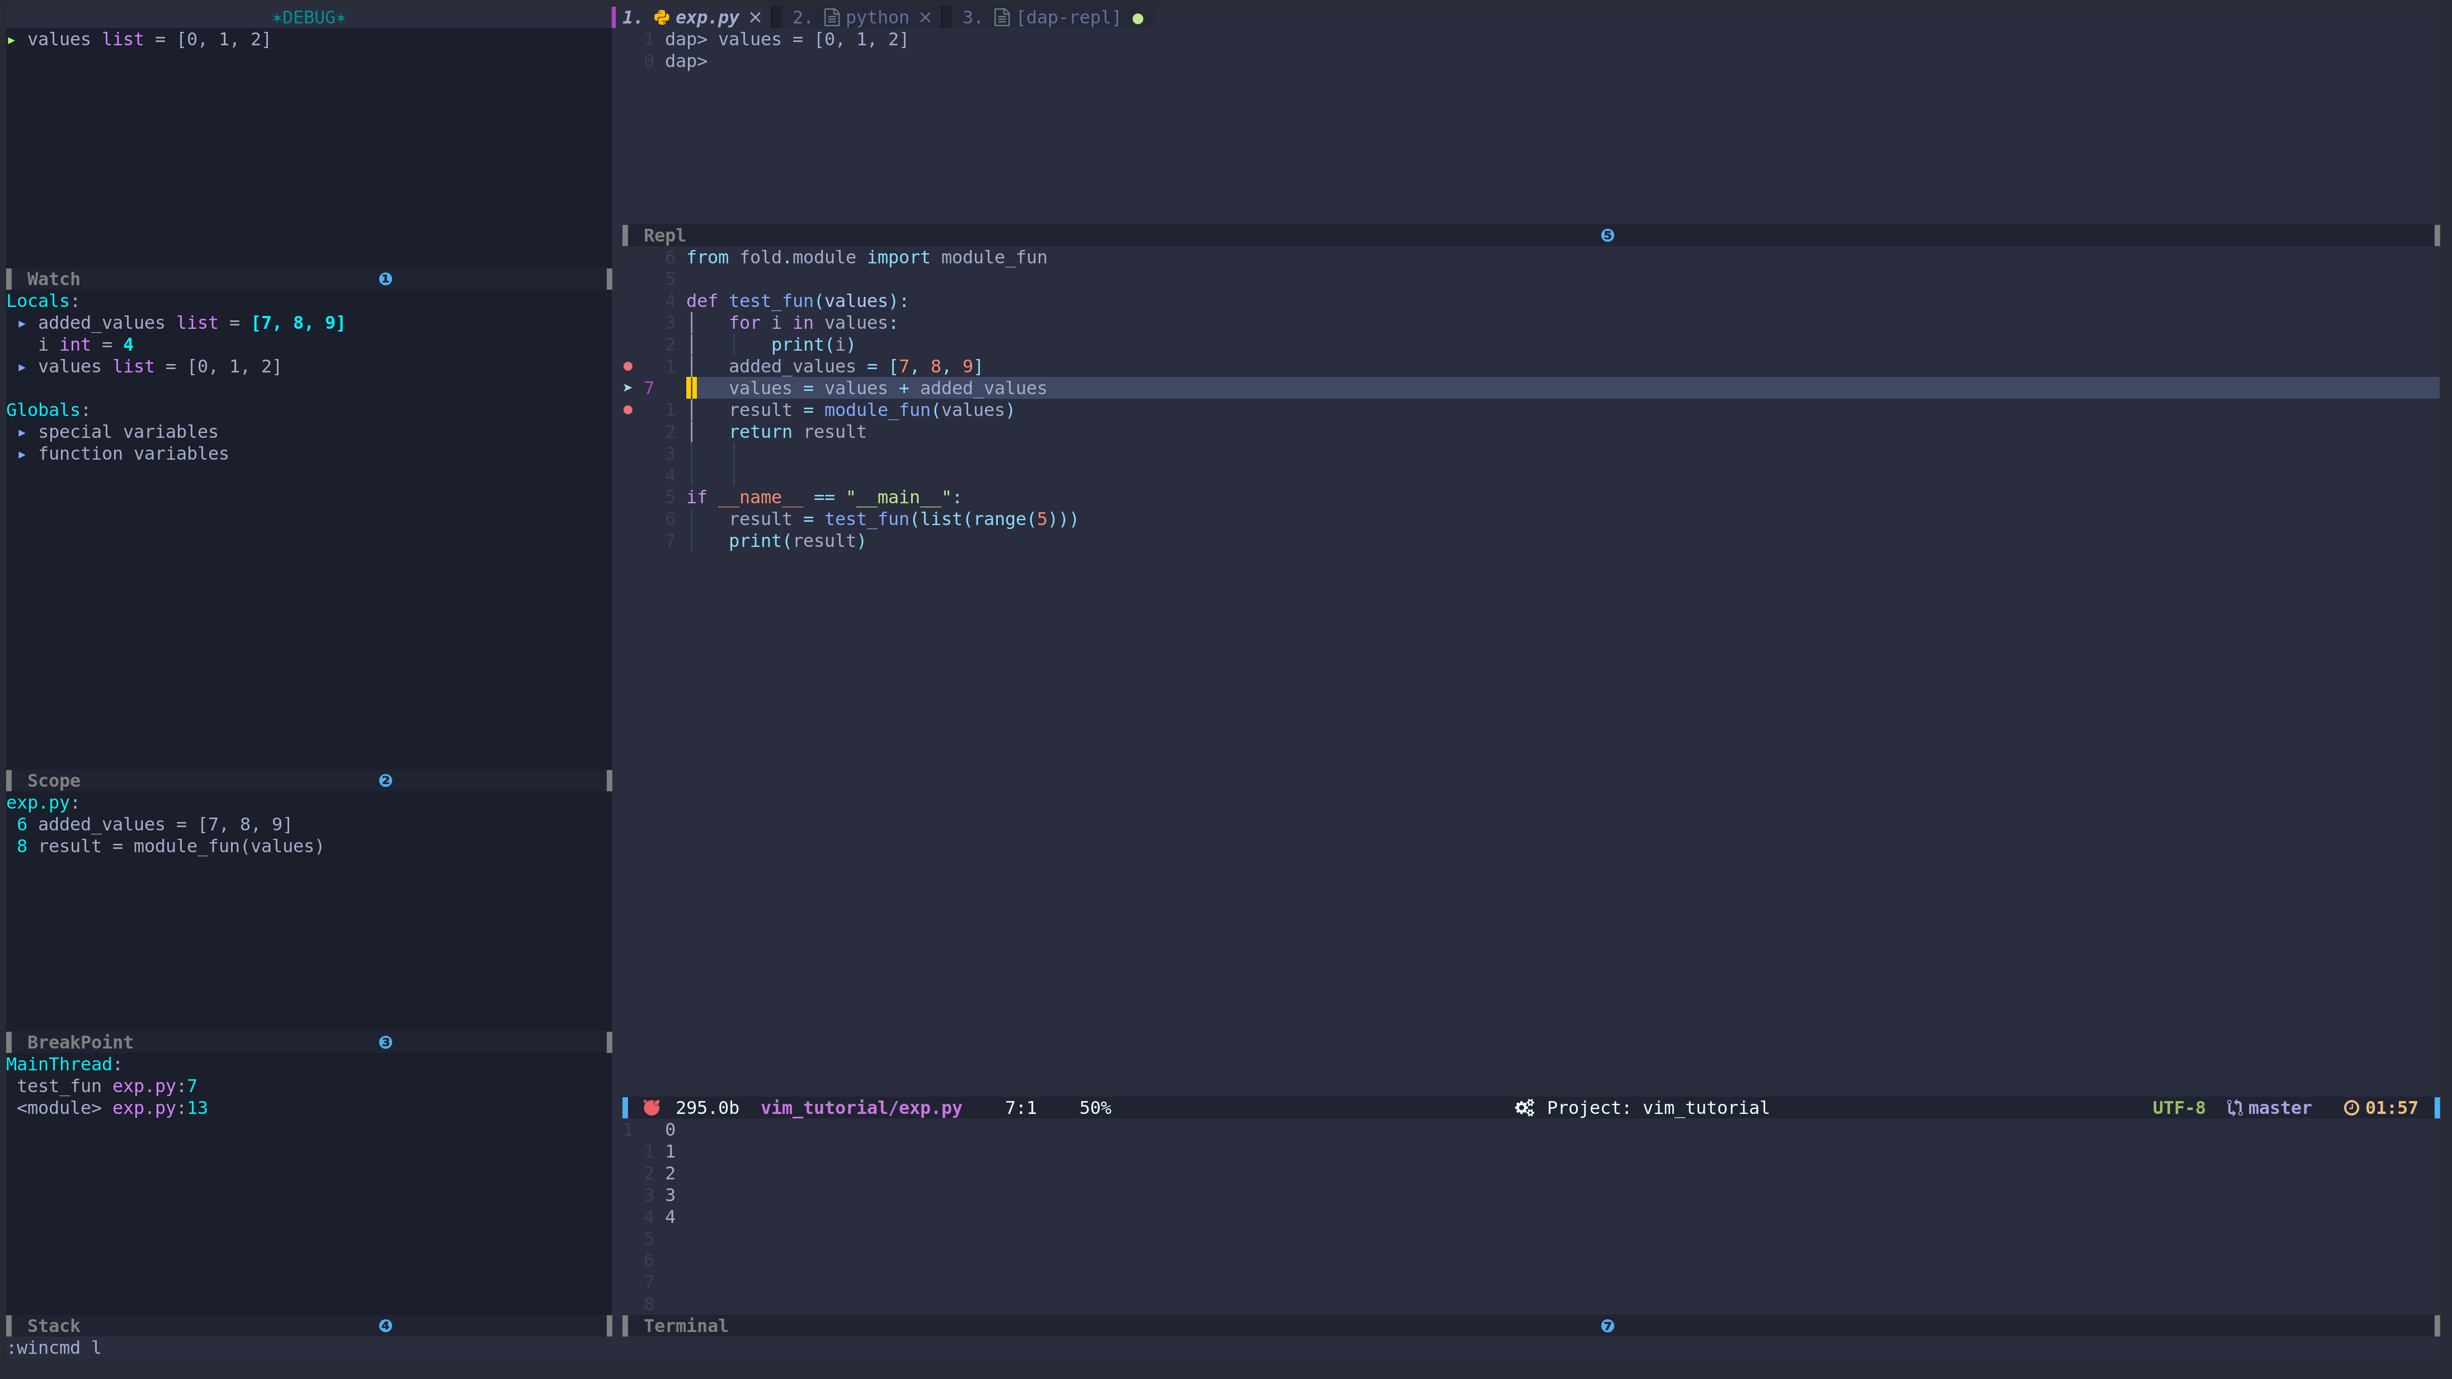Close the exp.py tab

click(x=756, y=17)
